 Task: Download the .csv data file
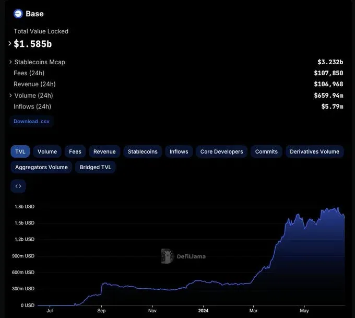tap(31, 121)
